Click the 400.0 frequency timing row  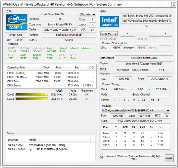point(135,141)
